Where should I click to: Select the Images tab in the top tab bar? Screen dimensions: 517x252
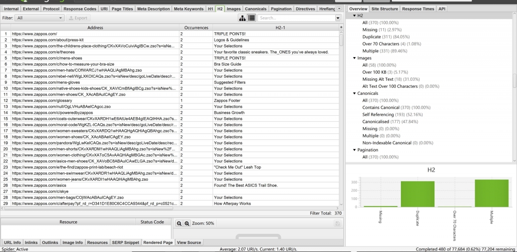(234, 9)
